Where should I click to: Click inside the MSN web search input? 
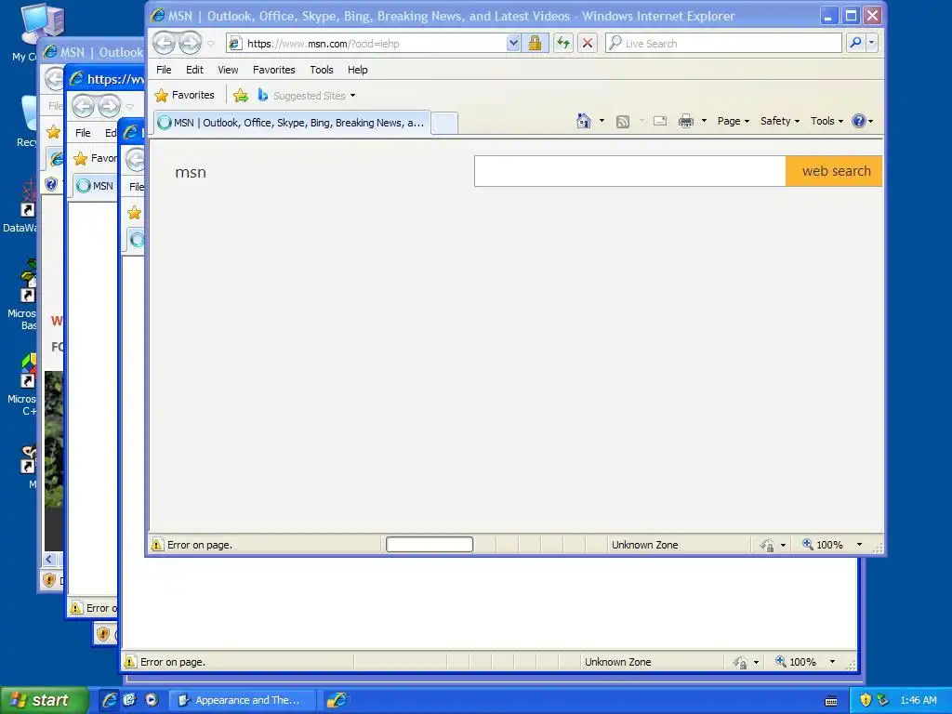[x=630, y=171]
